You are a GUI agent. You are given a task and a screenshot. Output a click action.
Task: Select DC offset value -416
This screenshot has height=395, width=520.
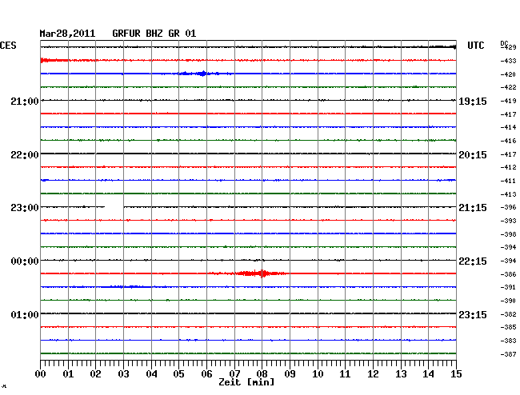coord(508,141)
